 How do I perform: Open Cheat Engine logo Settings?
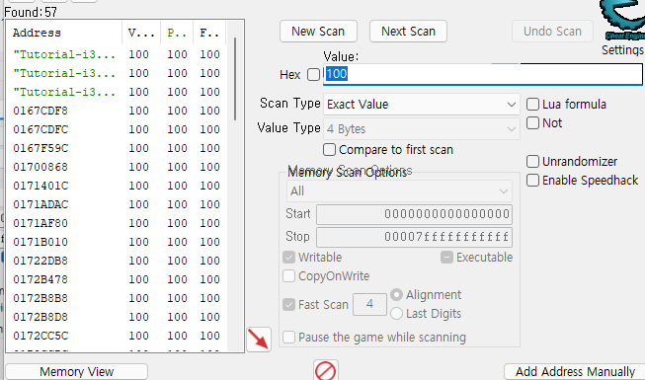622,28
